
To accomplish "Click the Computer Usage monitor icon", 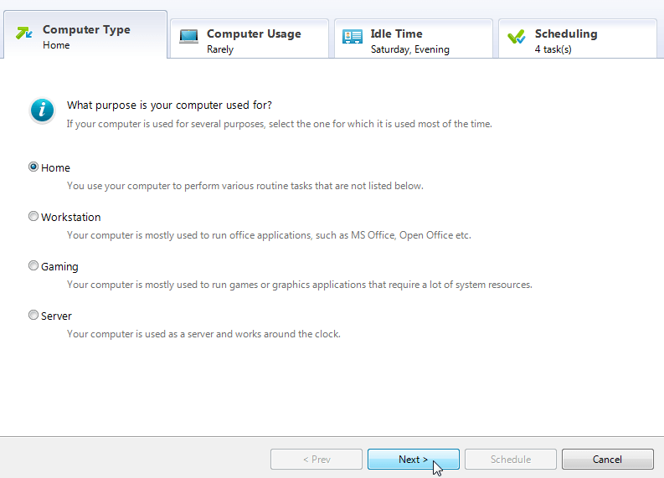I will point(188,37).
